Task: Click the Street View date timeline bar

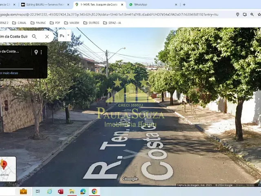Action: click(x=17, y=69)
